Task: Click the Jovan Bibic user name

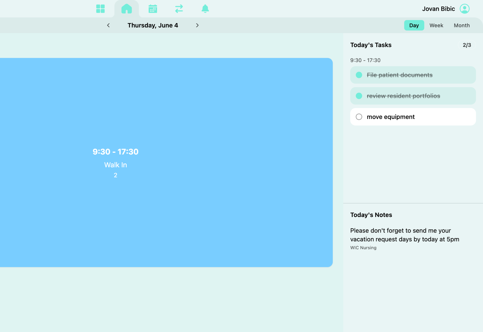Action: pos(438,9)
